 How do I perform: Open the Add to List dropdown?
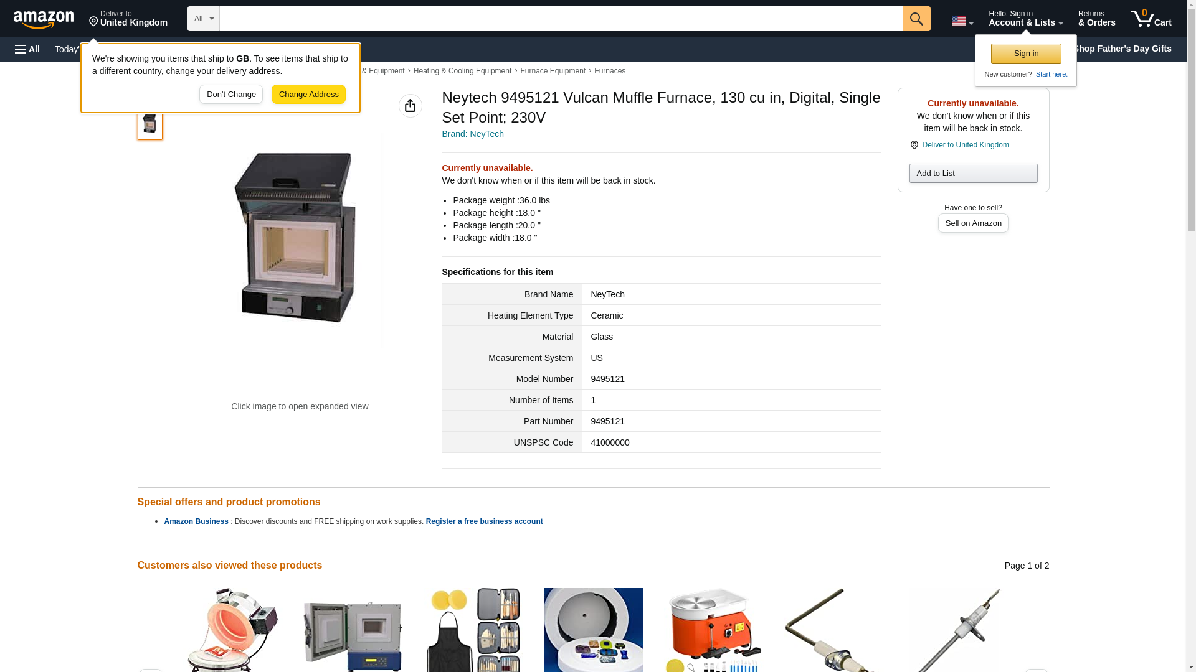(x=973, y=173)
